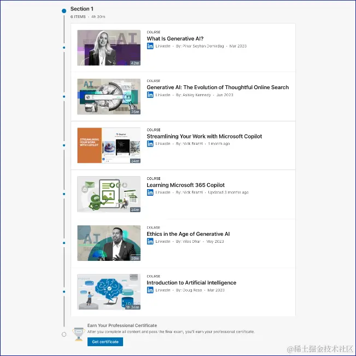Open Generative AI: The Evolution of Thoughtful Online Search
Screen dimensions: 356x356
point(218,87)
